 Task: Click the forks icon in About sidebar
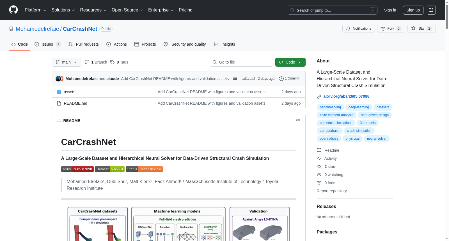pos(319,183)
